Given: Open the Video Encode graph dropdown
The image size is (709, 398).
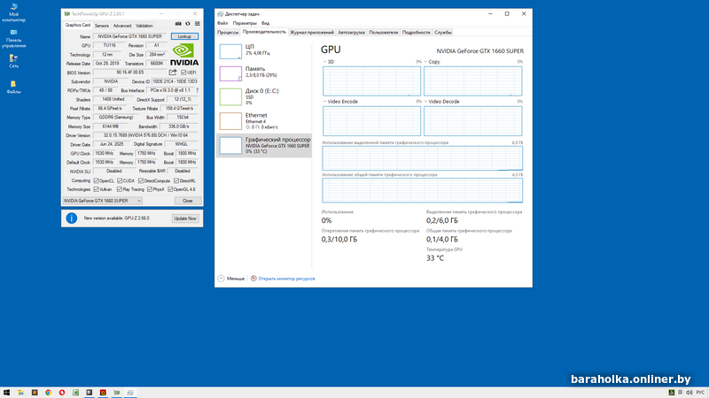Looking at the screenshot, I should (324, 102).
